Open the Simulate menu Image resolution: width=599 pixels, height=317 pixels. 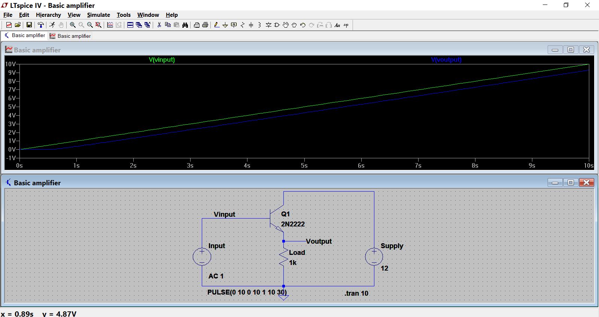pyautogui.click(x=98, y=15)
